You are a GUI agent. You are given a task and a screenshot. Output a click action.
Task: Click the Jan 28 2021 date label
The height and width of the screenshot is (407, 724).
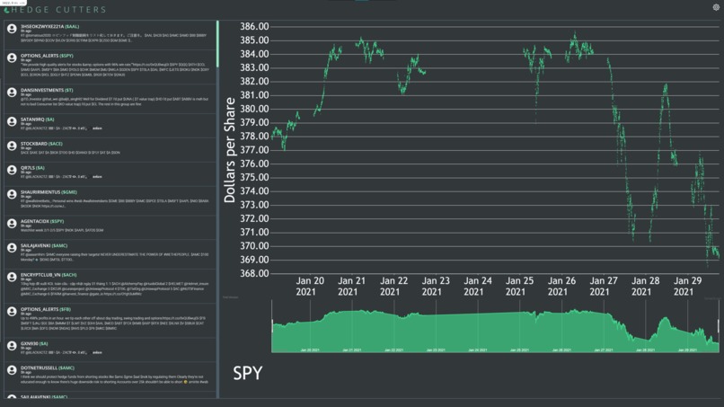pyautogui.click(x=646, y=287)
